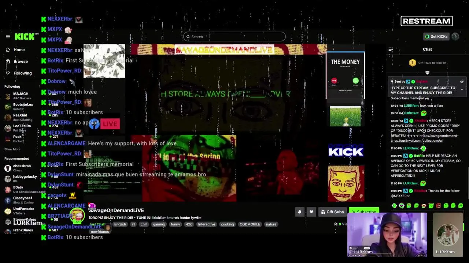Select the chill tag

click(x=144, y=224)
